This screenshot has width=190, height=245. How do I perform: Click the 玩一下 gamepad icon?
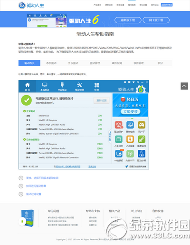click(142, 125)
